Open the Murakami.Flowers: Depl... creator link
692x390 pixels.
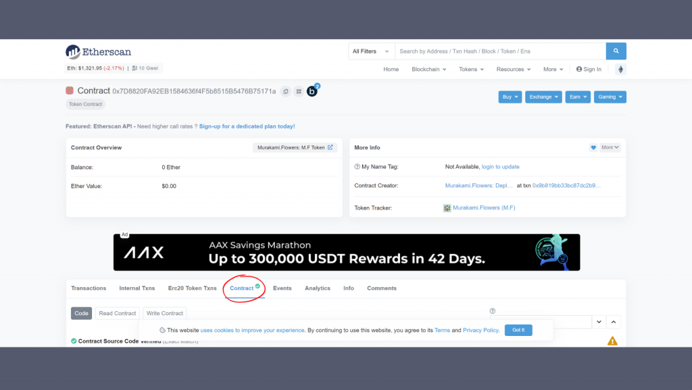point(479,186)
